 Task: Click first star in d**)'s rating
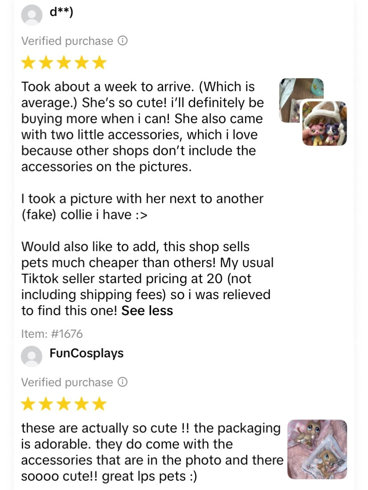click(28, 63)
